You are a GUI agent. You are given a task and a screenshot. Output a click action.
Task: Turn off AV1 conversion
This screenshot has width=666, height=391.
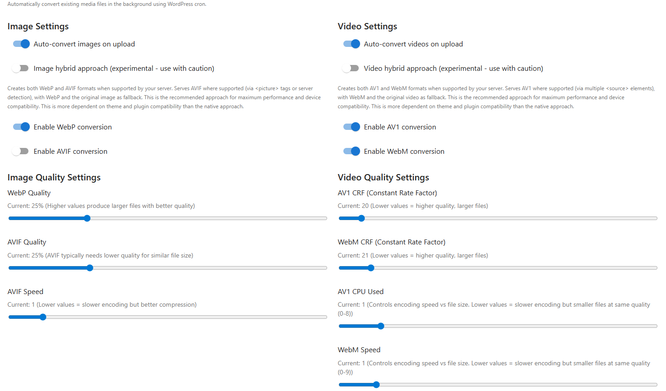[351, 127]
